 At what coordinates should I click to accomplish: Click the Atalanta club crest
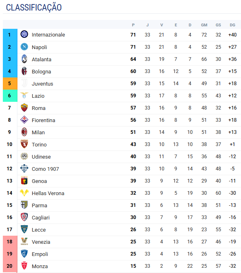click(24, 59)
